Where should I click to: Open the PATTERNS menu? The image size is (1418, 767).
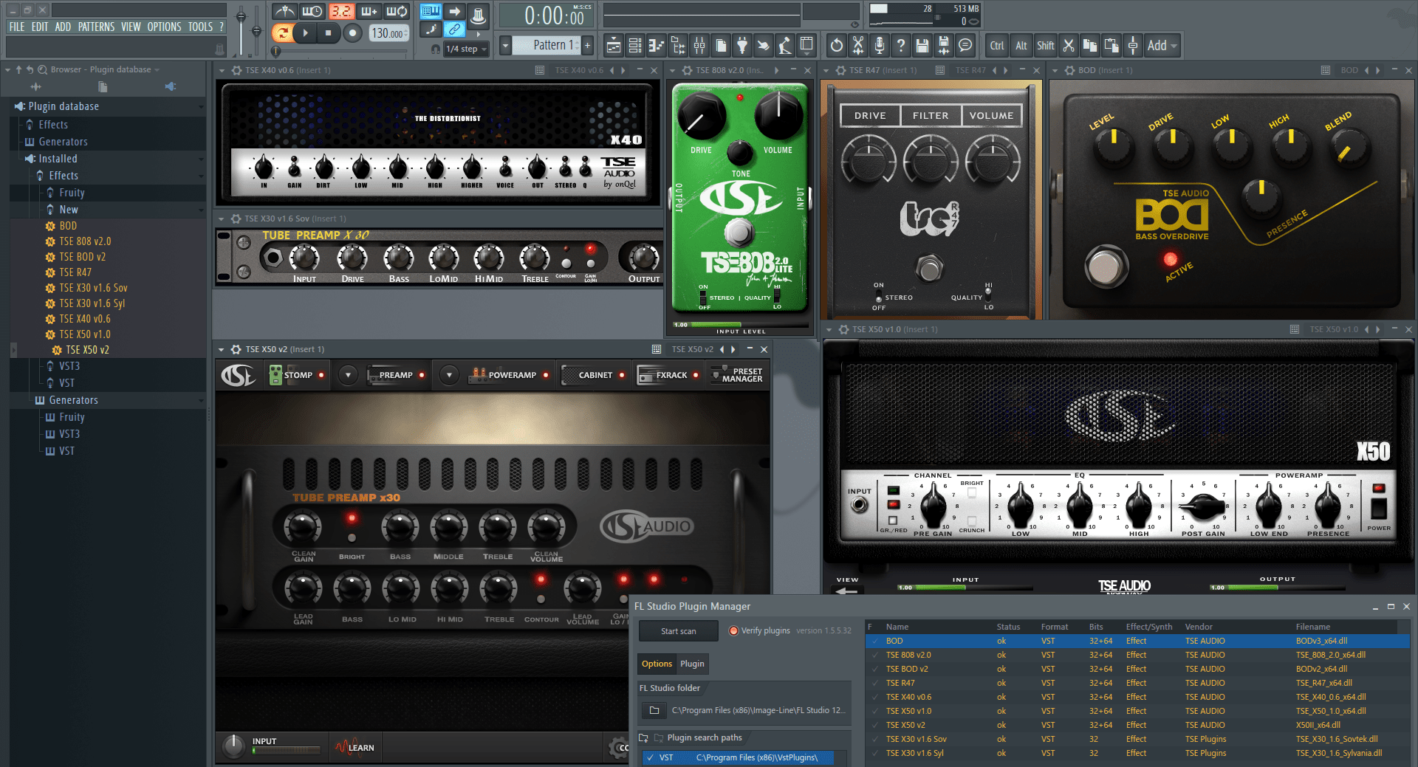96,27
